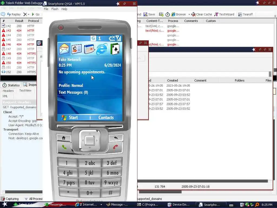Tap the 0+ keypad key
Viewport: 277px width, 208px height.
(x=90, y=193)
